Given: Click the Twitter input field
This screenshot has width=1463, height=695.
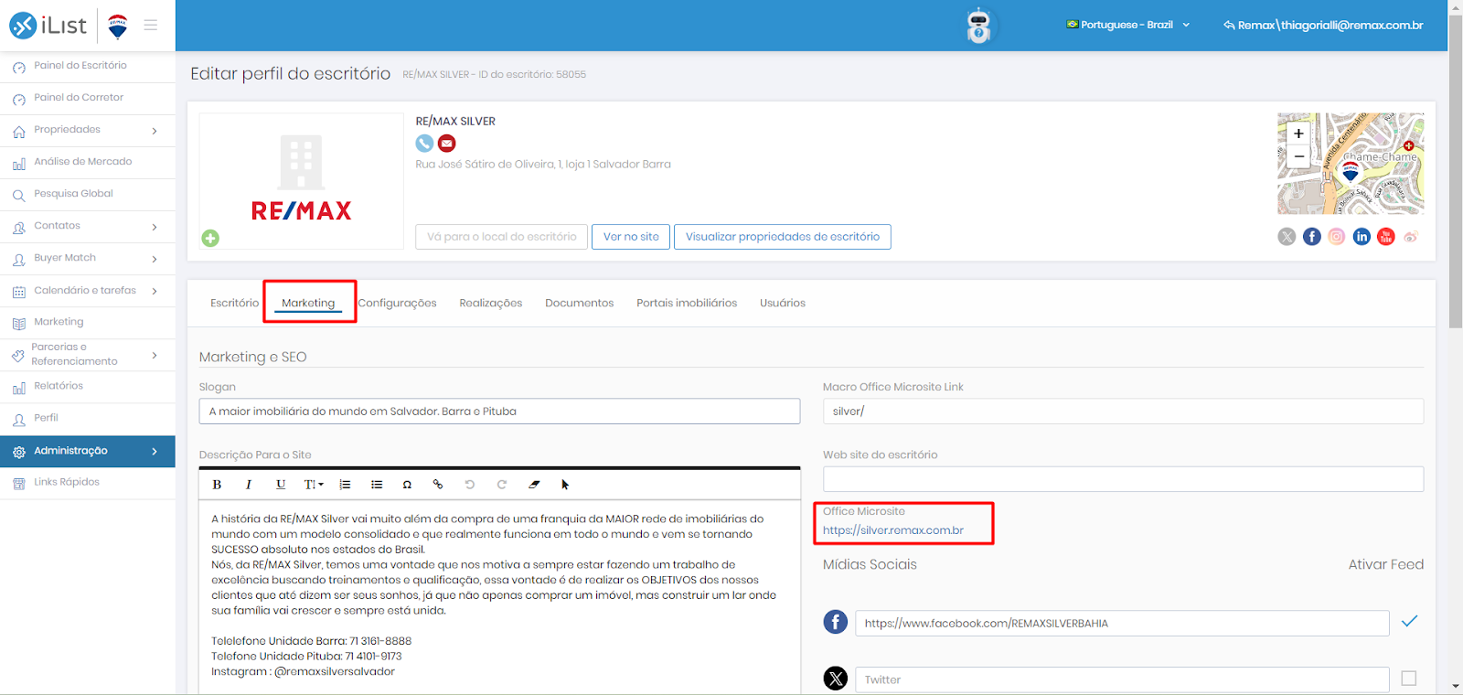Looking at the screenshot, I should coord(1122,679).
